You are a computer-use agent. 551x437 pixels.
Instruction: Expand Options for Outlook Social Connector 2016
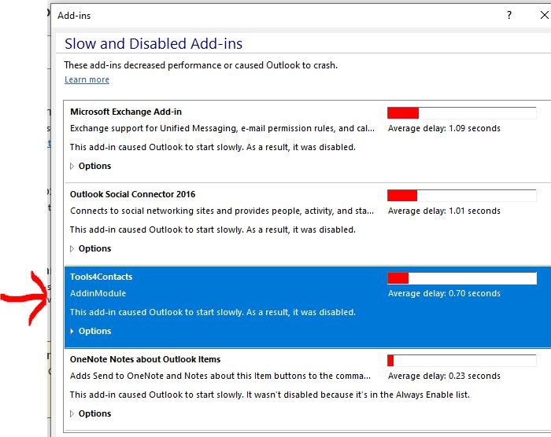(91, 248)
